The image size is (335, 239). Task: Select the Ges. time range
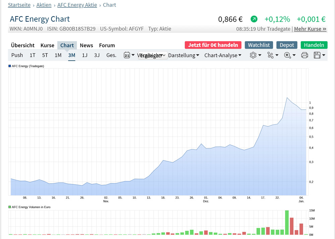111,55
